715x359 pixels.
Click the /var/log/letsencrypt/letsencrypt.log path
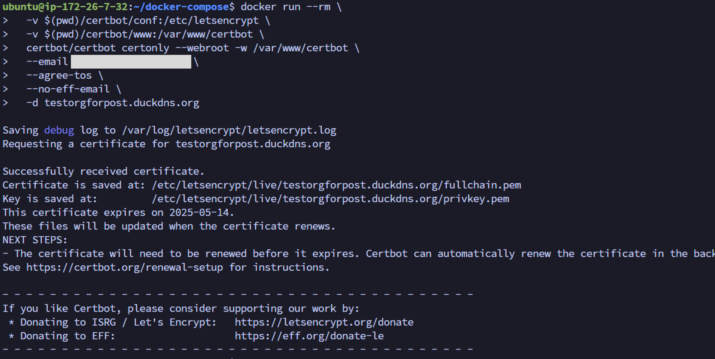click(229, 130)
